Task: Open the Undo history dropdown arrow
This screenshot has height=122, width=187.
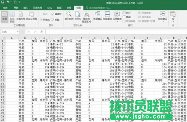Action: 11,2
